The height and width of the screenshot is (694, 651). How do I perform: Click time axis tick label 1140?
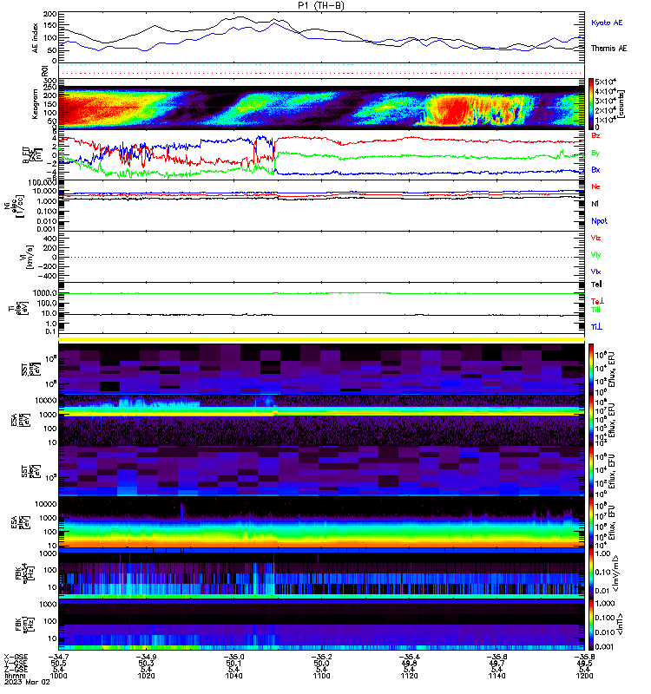pos(496,676)
